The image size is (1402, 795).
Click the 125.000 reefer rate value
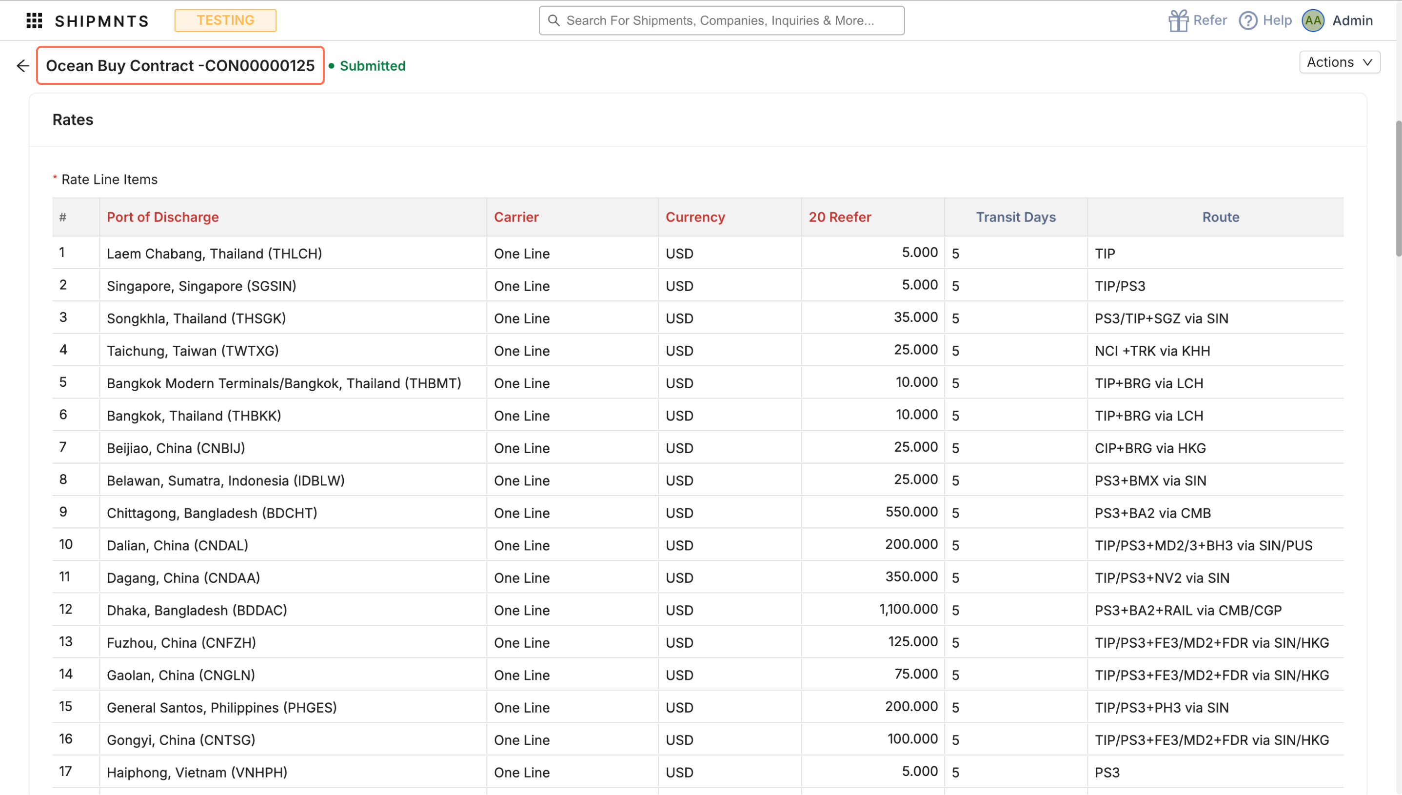(x=913, y=641)
